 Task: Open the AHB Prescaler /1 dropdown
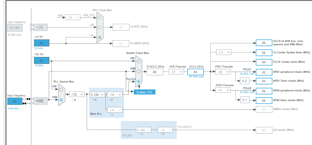[x=176, y=72]
